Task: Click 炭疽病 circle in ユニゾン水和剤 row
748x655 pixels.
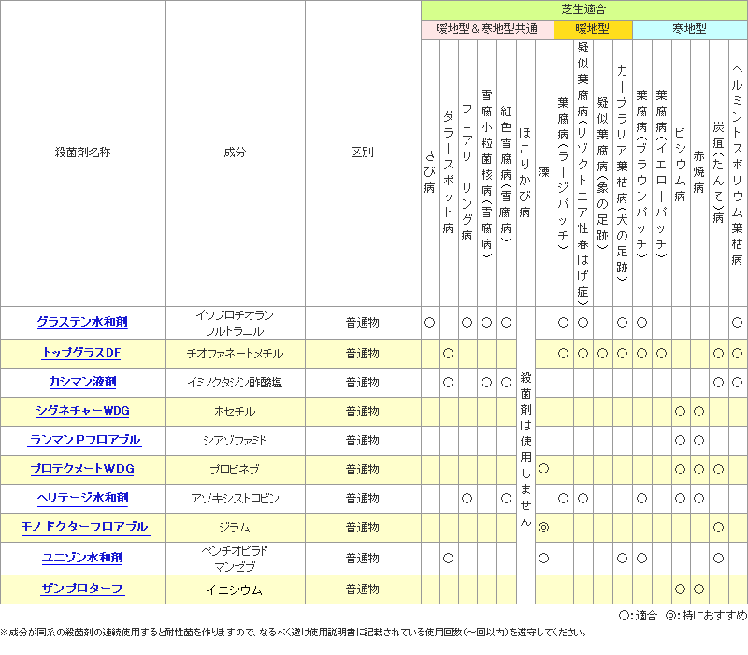Action: click(x=718, y=558)
